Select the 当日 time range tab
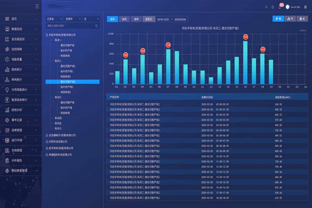Screen dimensions: 312x208 112,19
